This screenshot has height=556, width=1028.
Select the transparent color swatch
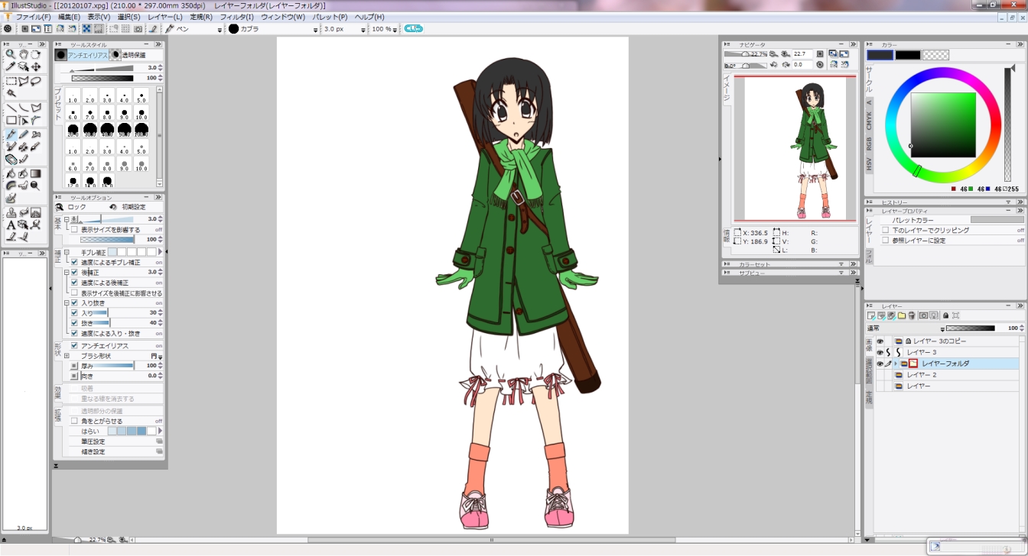click(936, 55)
